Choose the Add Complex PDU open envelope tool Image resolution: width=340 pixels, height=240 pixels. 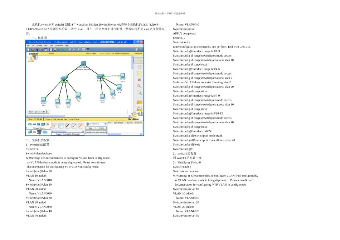pos(139,109)
